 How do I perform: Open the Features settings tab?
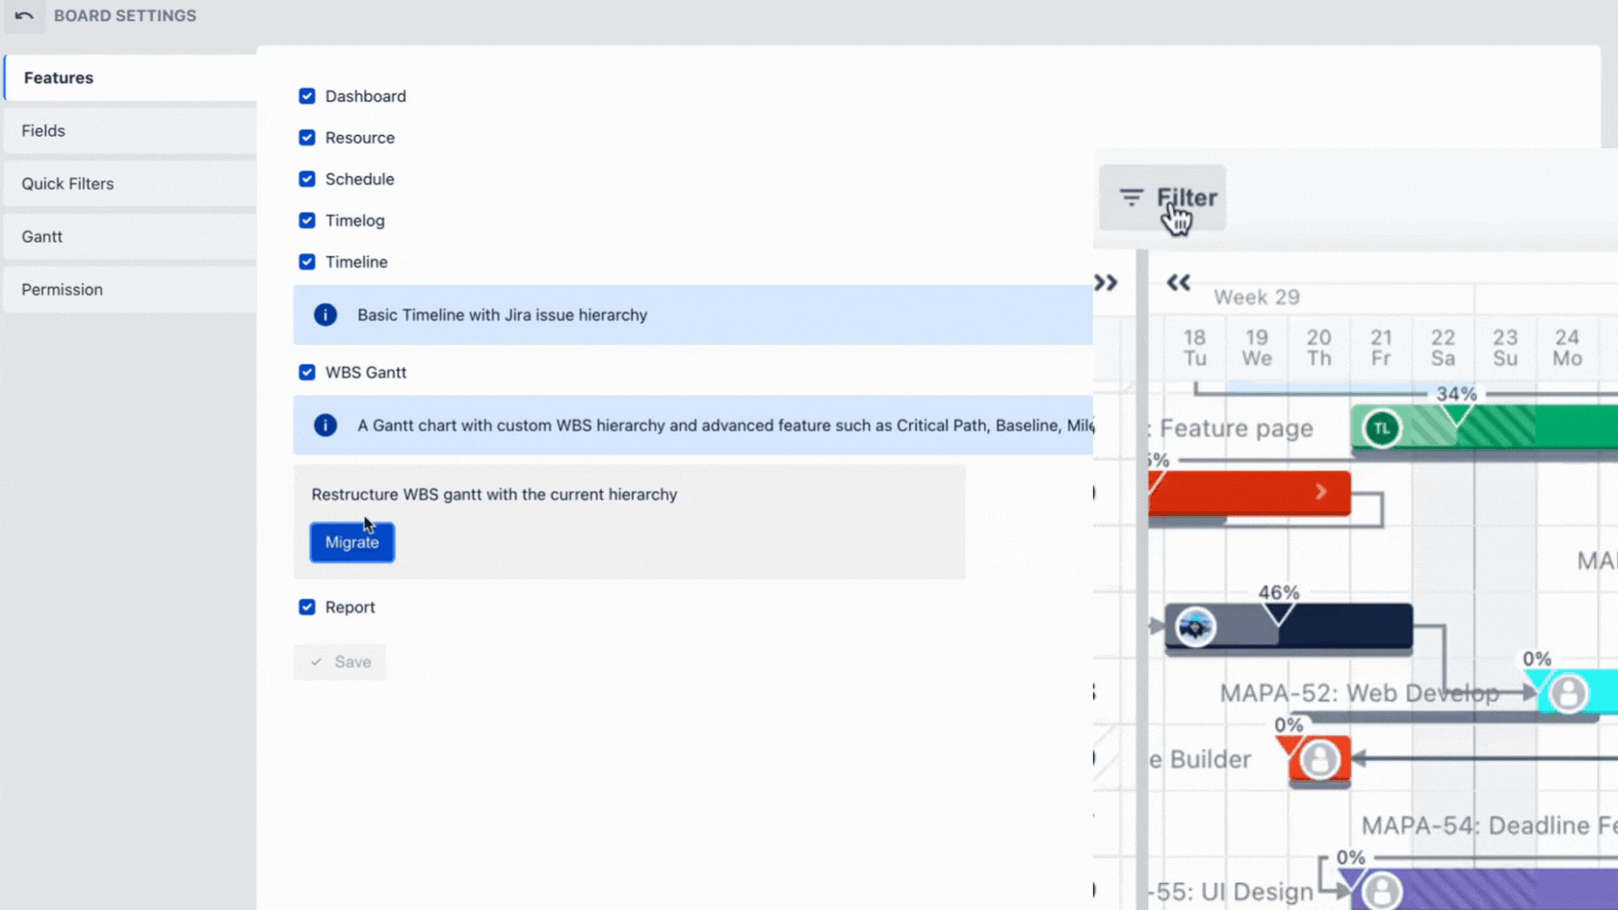tap(131, 78)
